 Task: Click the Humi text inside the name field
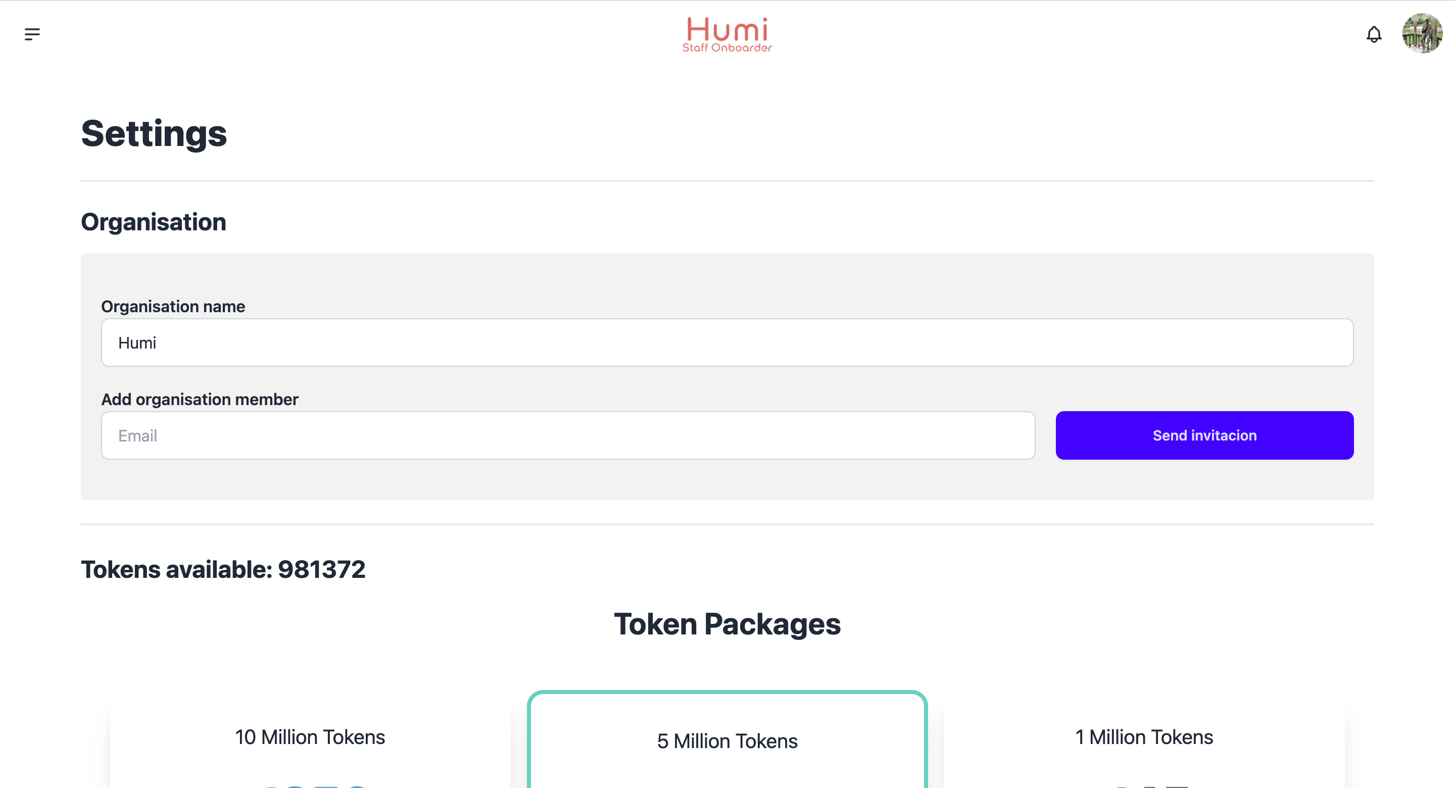coord(137,343)
